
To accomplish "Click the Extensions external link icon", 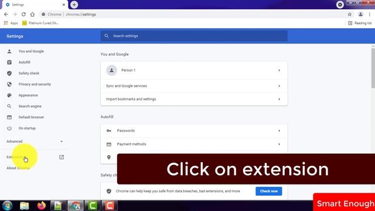I will click(62, 157).
